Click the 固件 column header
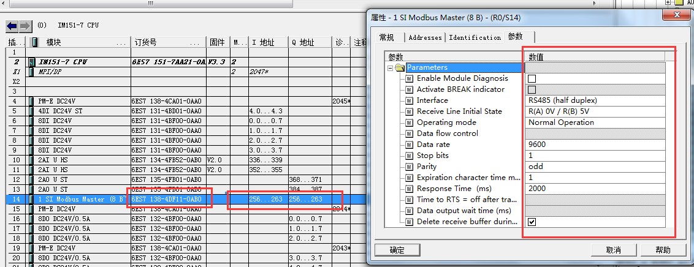Viewport: 694px width, 267px height. tap(218, 42)
